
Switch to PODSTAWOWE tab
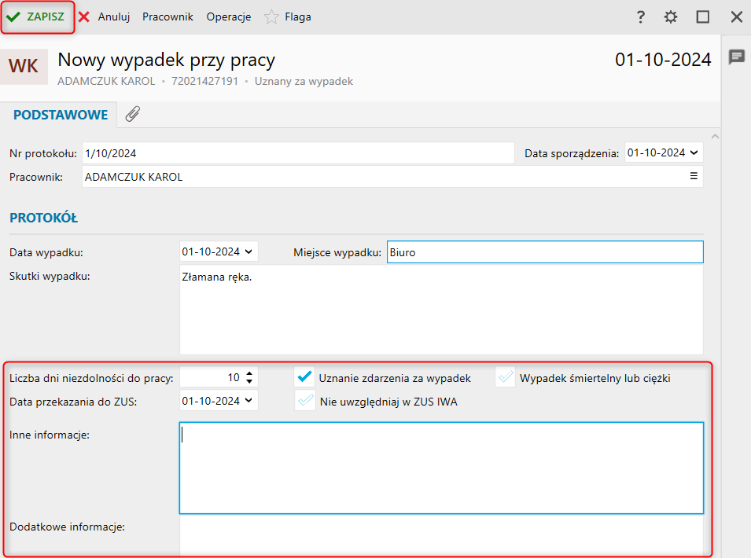pos(61,115)
